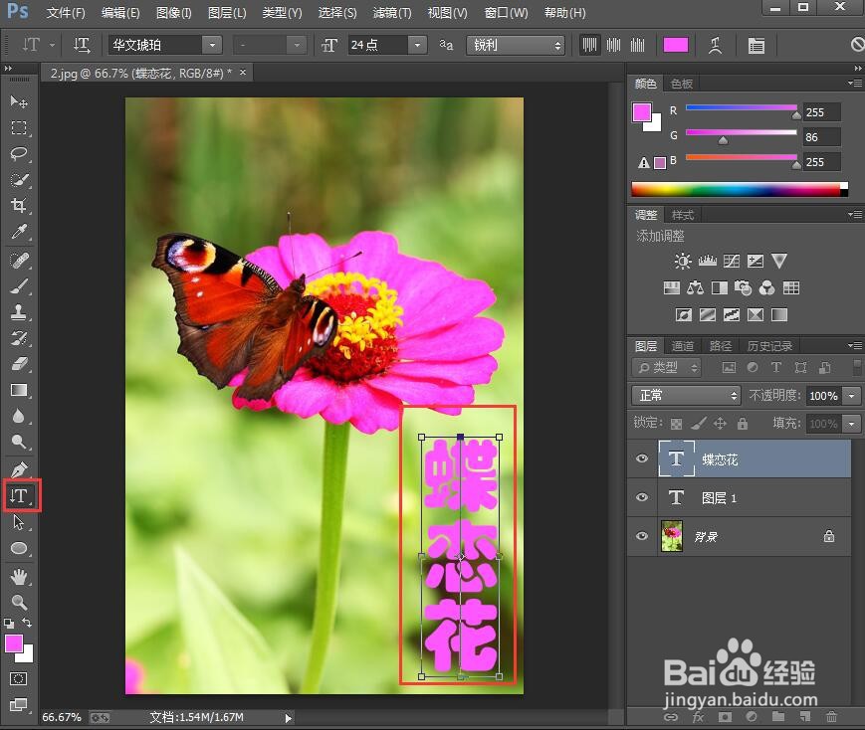Toggle lock transparent pixels

pos(676,424)
